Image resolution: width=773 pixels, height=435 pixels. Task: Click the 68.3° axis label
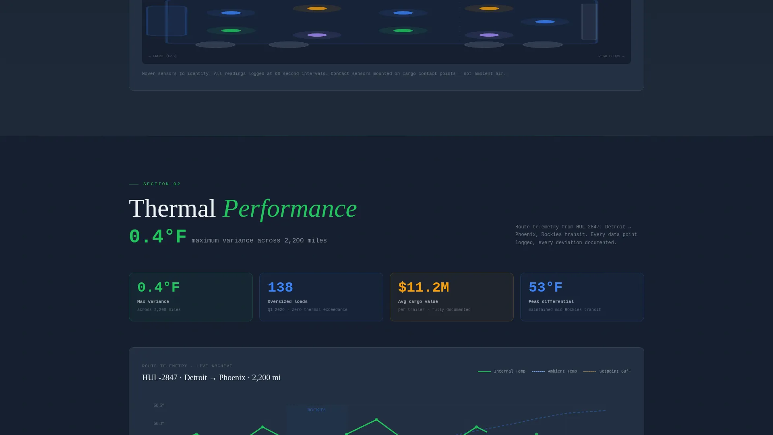159,423
